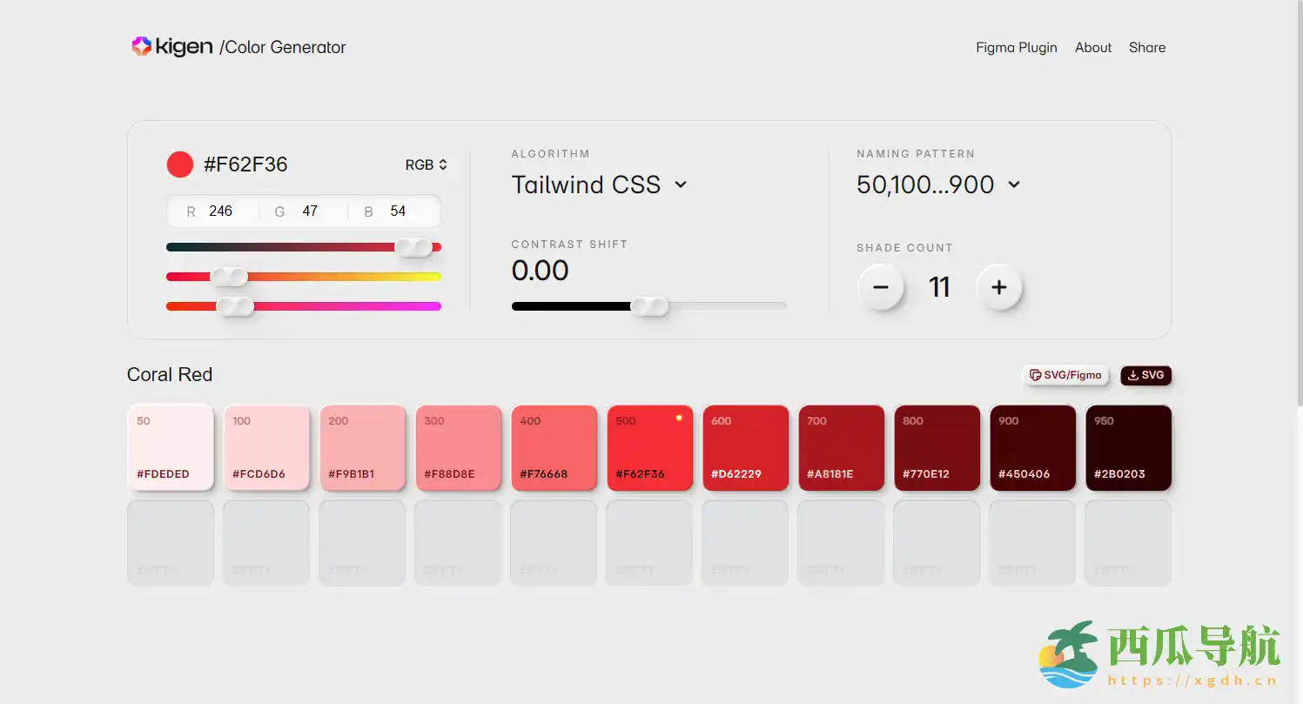The width and height of the screenshot is (1303, 704).
Task: Open Figma Plugin from the top navigation
Action: 1016,48
